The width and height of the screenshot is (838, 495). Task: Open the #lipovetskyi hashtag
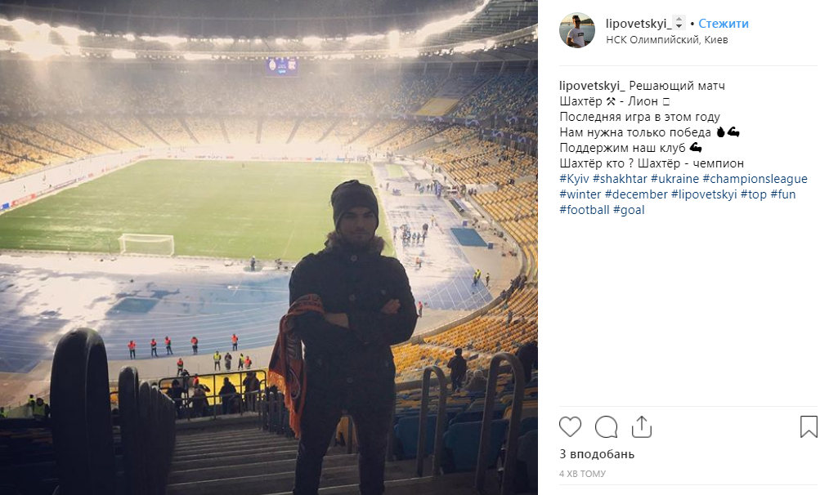(704, 194)
